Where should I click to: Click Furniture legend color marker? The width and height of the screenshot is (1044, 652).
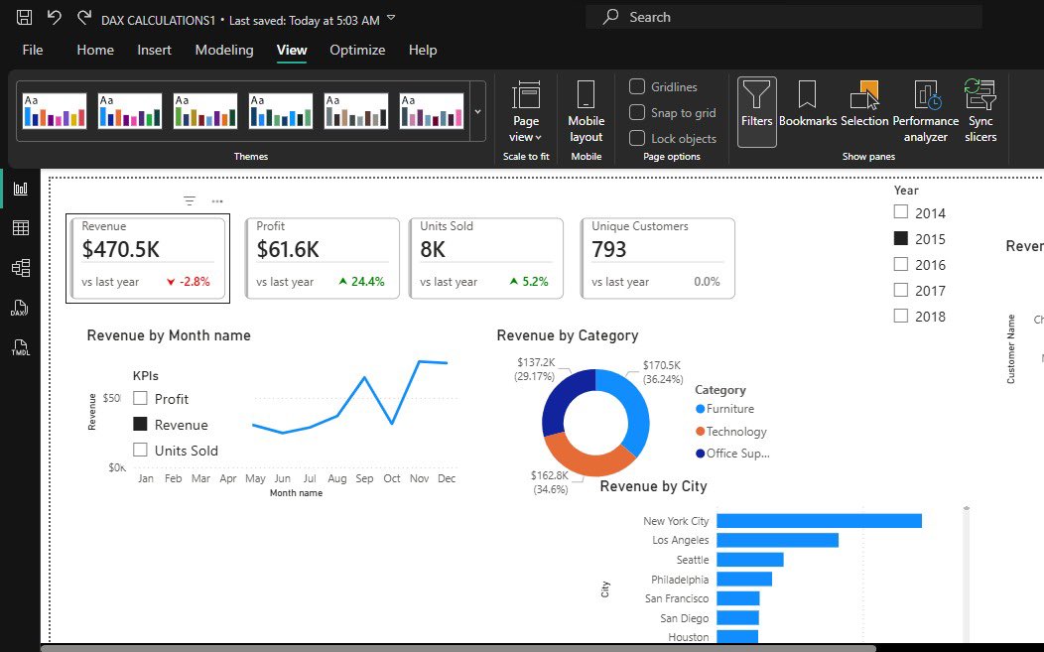(x=700, y=409)
